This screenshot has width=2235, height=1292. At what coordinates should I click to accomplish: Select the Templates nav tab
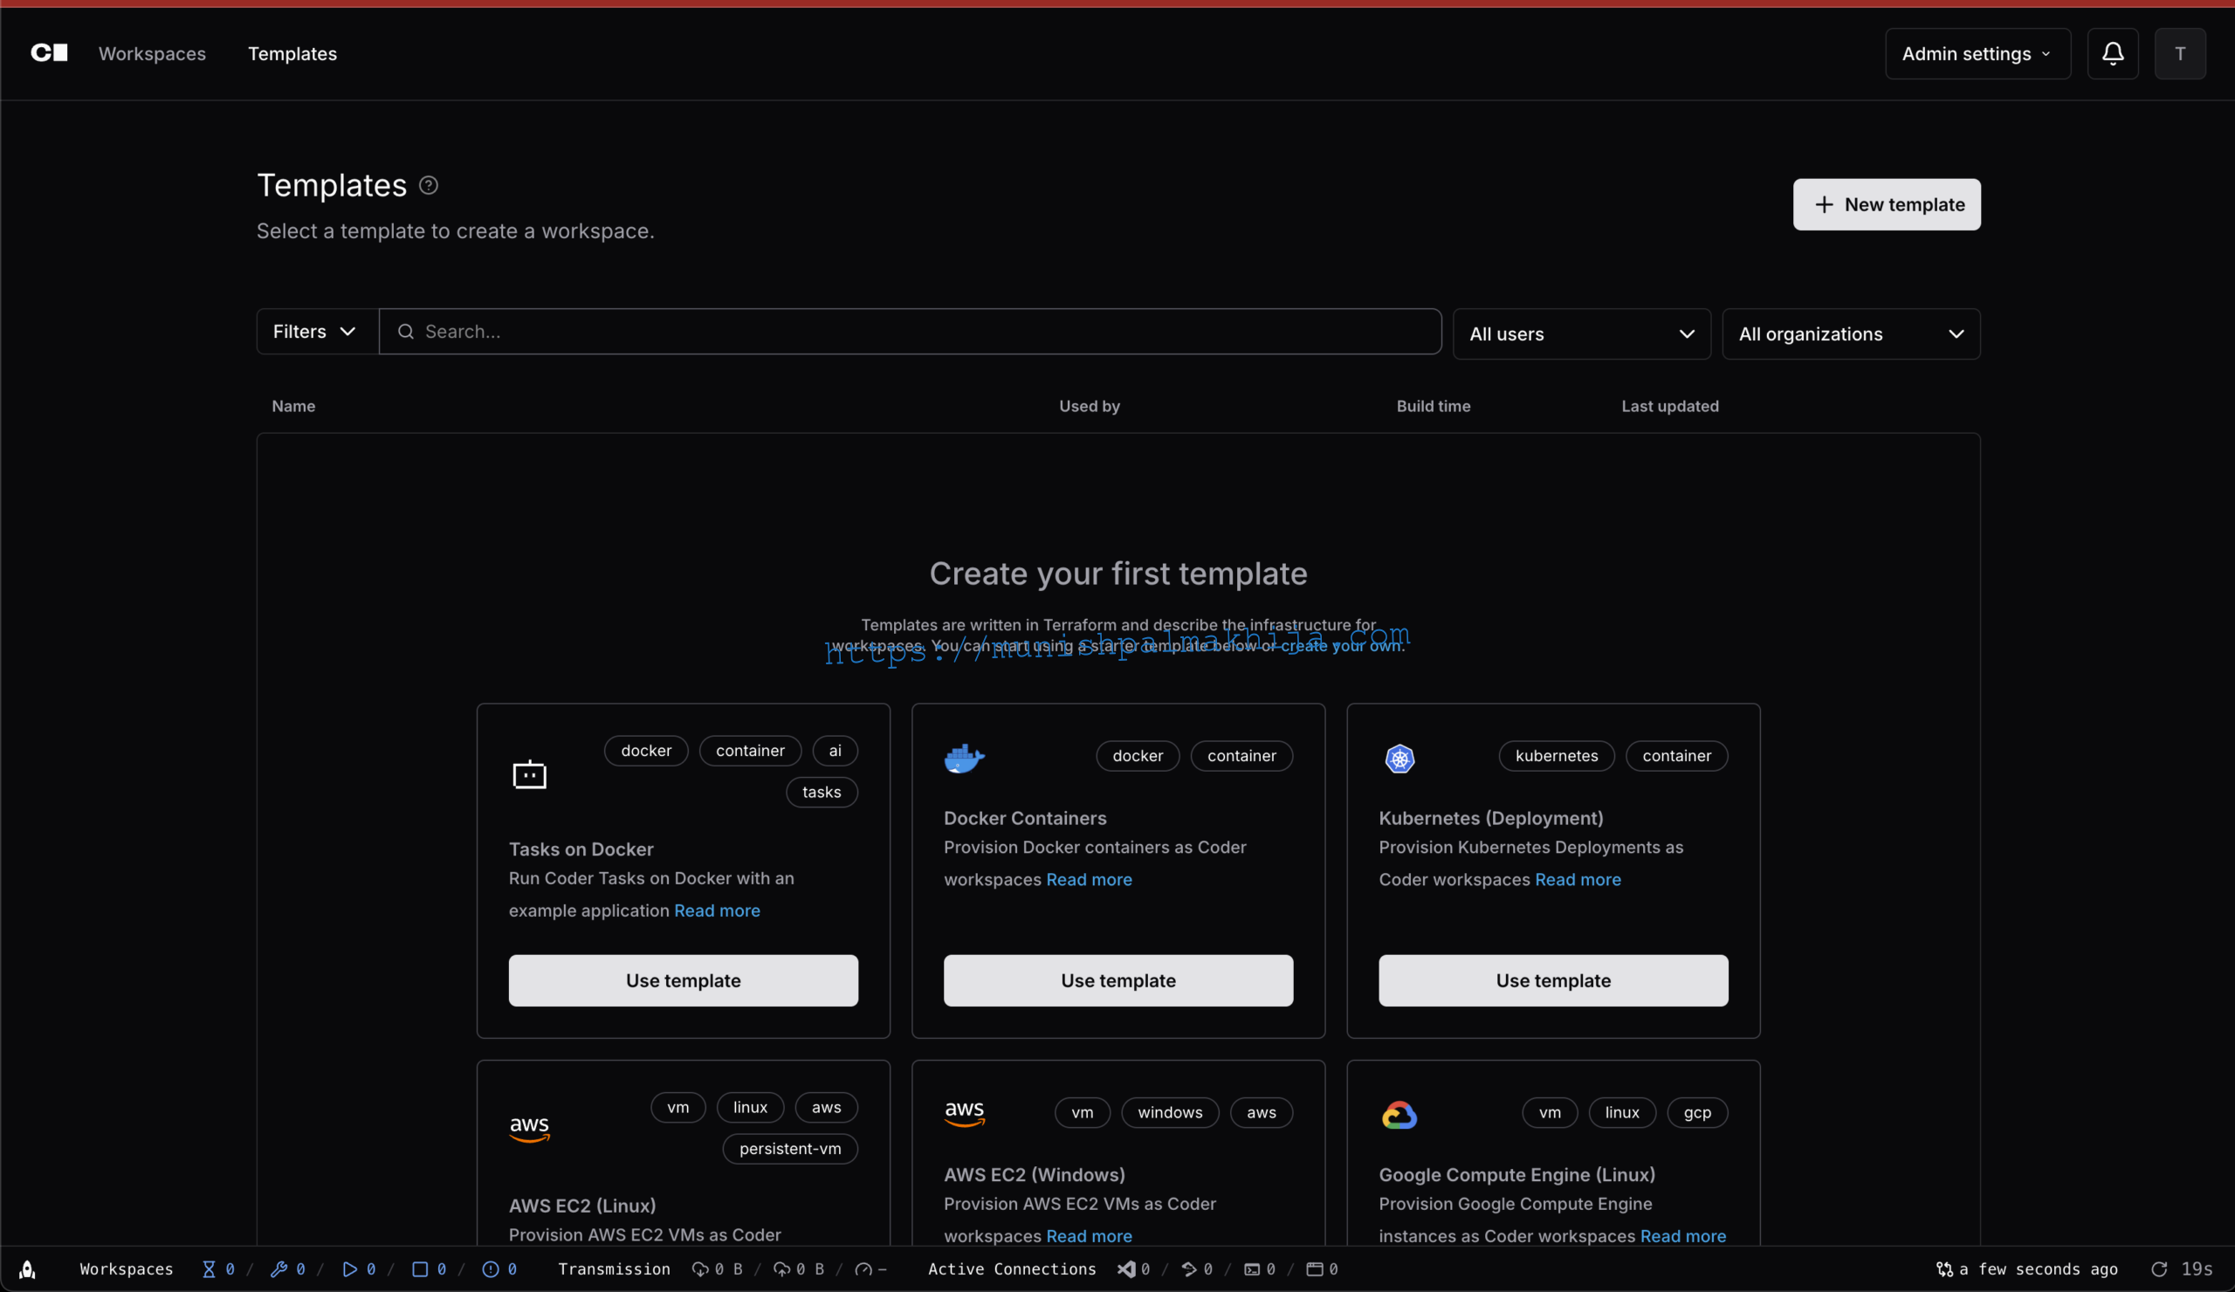pos(292,53)
